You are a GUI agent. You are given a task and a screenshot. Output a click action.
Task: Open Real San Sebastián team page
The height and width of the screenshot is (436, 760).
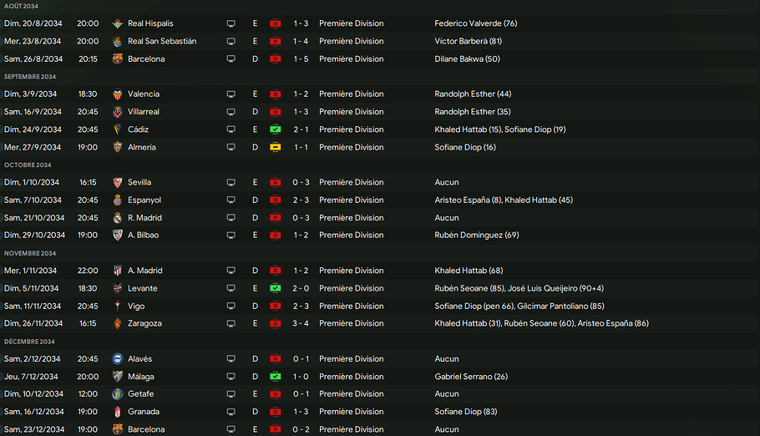coord(162,41)
